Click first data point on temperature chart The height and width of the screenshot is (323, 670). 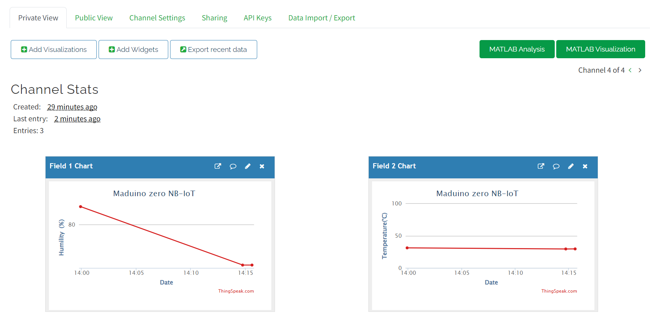(407, 248)
